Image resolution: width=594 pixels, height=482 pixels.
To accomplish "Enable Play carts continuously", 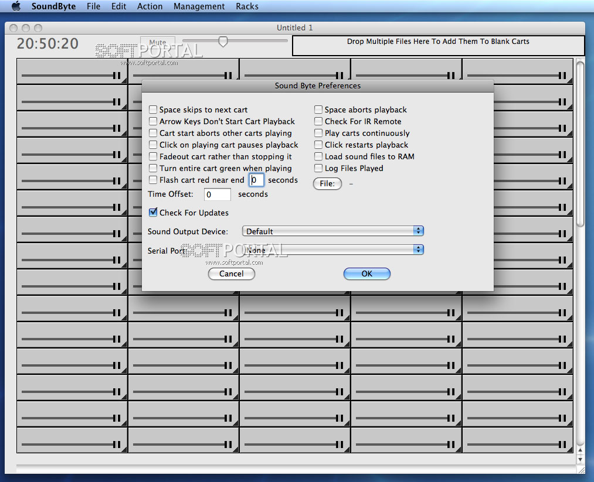I will (318, 133).
